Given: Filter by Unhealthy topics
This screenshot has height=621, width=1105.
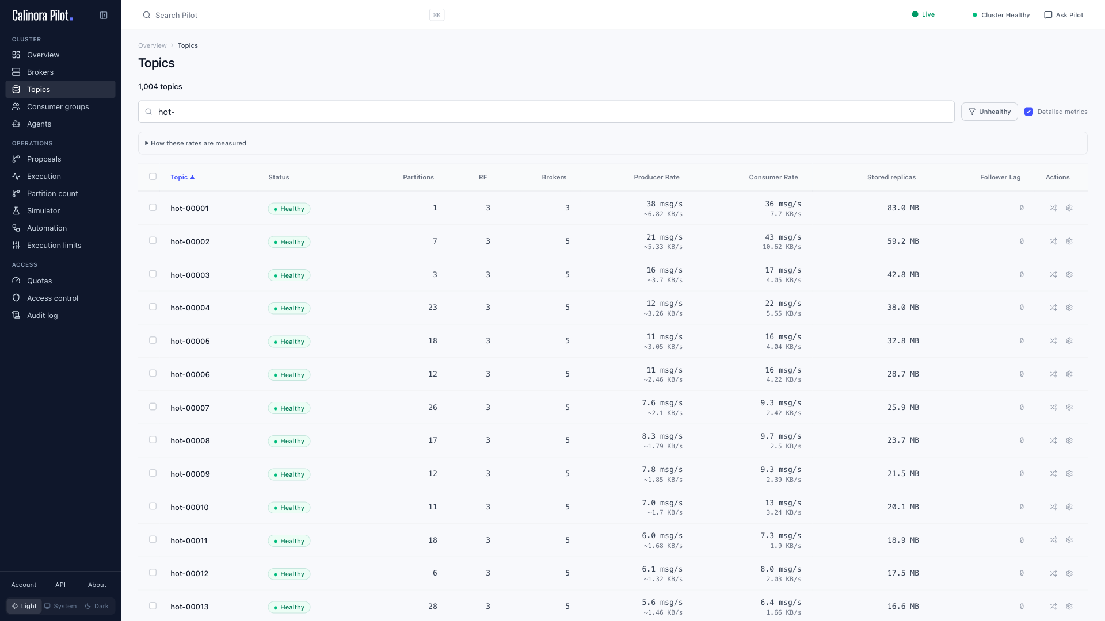Looking at the screenshot, I should (989, 112).
